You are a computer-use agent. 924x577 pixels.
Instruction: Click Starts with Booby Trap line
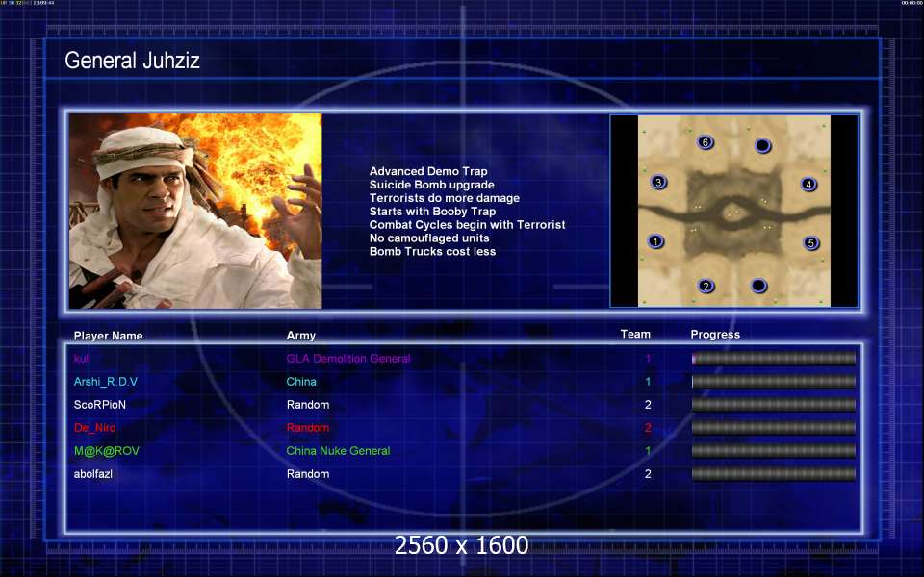432,212
